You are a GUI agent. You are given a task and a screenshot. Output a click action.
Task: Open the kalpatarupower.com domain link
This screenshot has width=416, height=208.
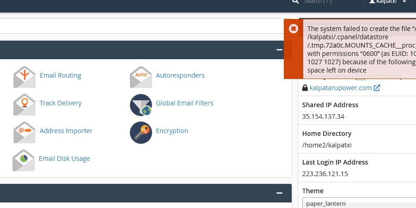tap(341, 88)
